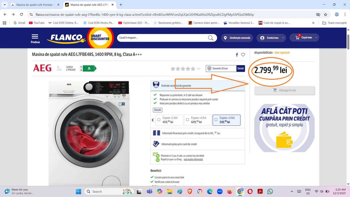The width and height of the screenshot is (350, 197).
Task: Open the 'News for you' taskbar widget
Action: (19, 191)
